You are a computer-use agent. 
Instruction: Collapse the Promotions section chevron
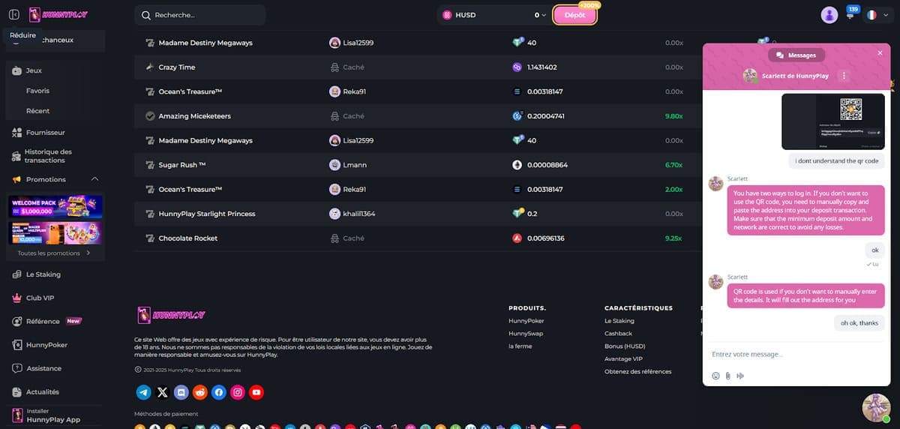[94, 179]
